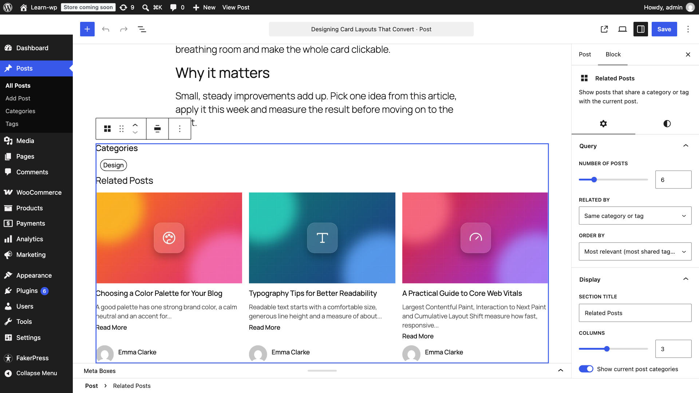Open Add Post submenu link

point(18,98)
